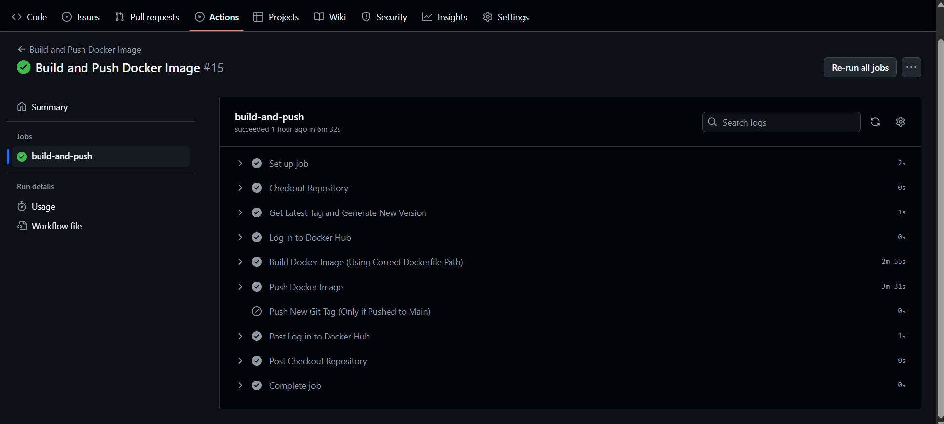Click the Insights graph icon
The width and height of the screenshot is (944, 424).
coord(427,17)
